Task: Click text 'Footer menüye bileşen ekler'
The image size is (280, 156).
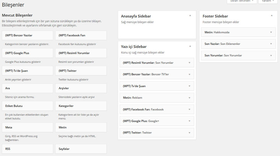Action: [x=221, y=22]
